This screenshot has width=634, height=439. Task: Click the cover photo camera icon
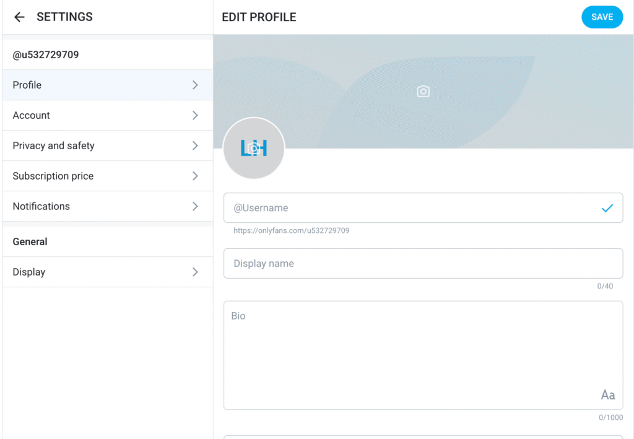(423, 92)
